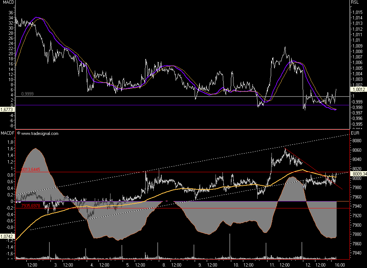Click the 1,6773 MACD value tag
The height and width of the screenshot is (268, 367).
click(x=7, y=109)
